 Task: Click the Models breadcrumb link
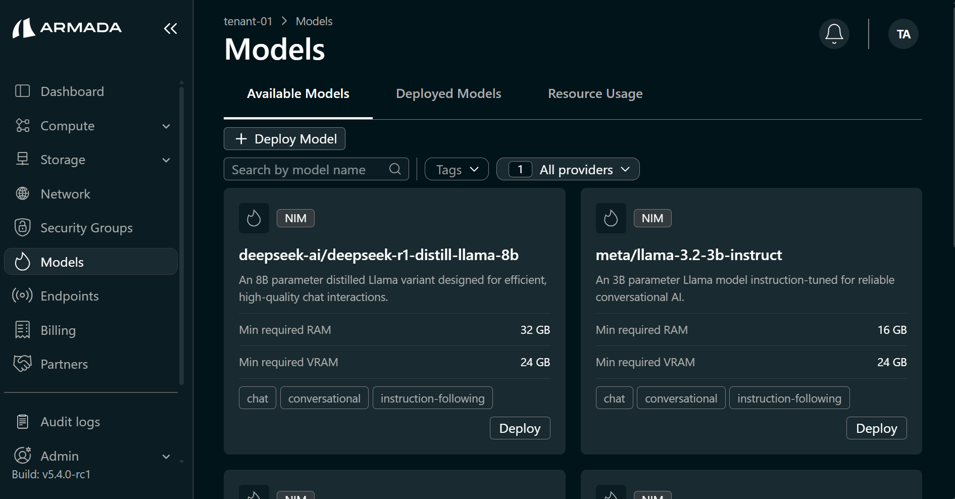click(x=314, y=21)
